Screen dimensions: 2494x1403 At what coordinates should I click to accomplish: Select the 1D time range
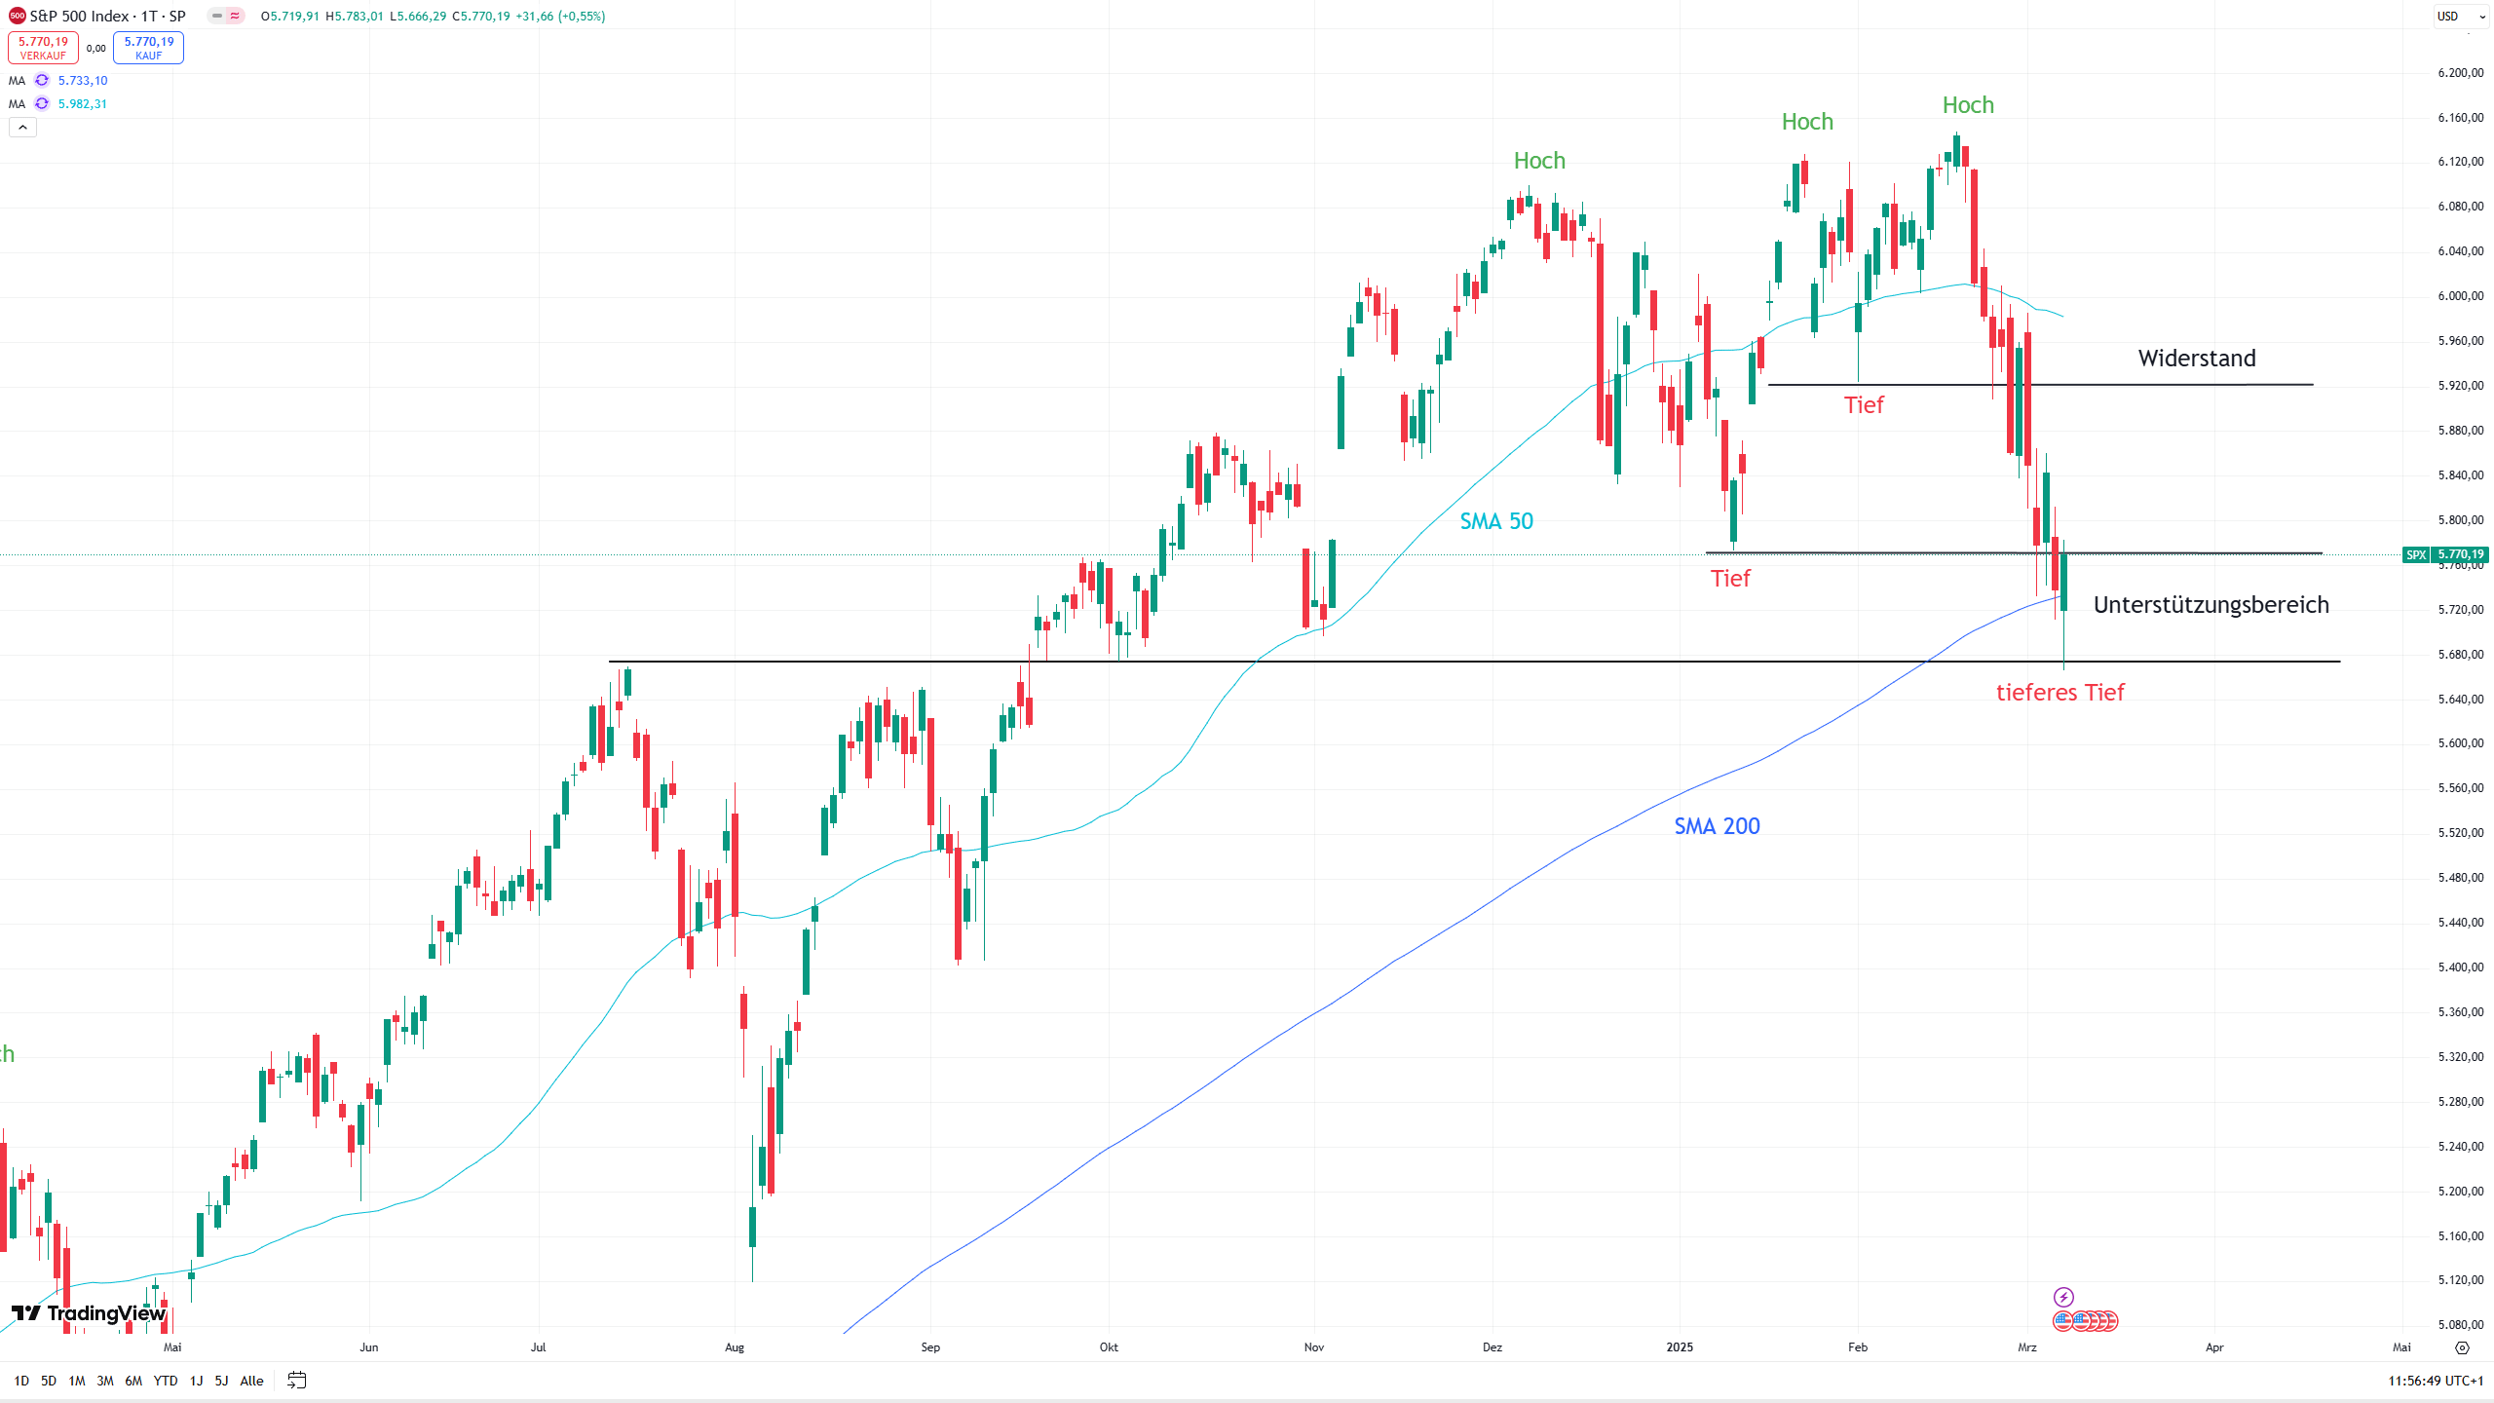click(21, 1381)
